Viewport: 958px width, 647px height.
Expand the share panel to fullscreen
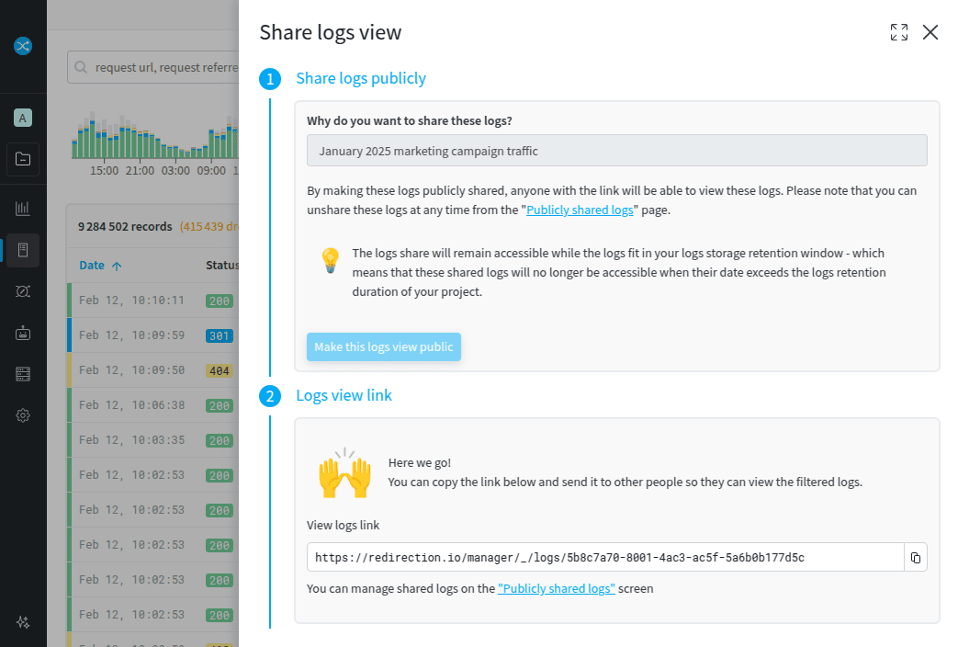point(898,33)
